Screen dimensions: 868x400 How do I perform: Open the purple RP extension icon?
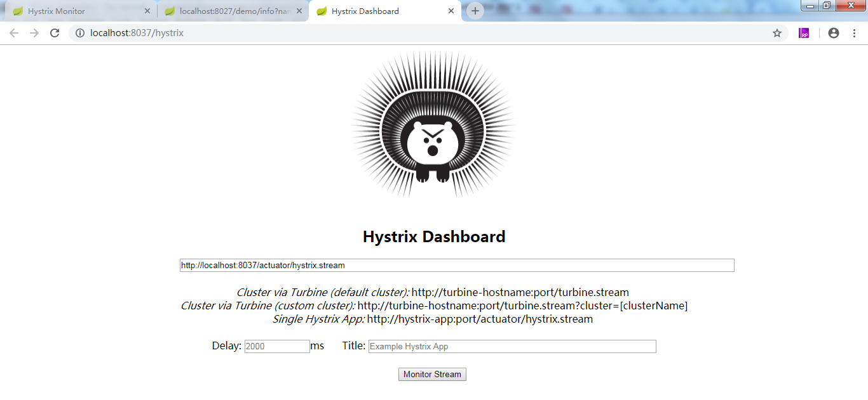point(804,33)
